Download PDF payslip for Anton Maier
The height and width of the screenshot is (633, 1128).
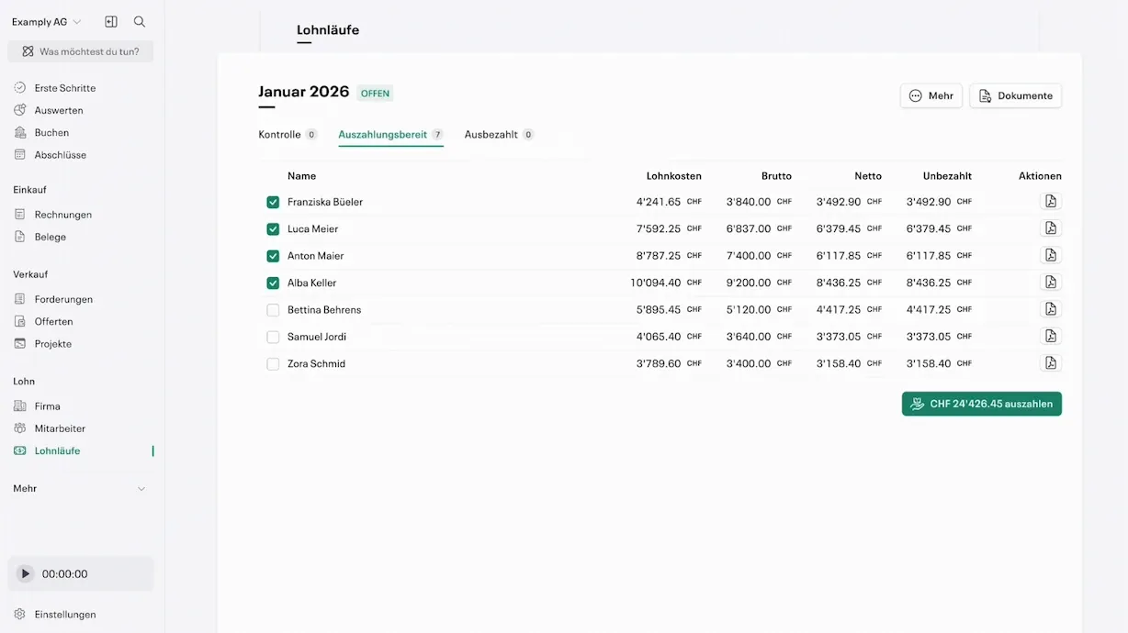(1051, 255)
